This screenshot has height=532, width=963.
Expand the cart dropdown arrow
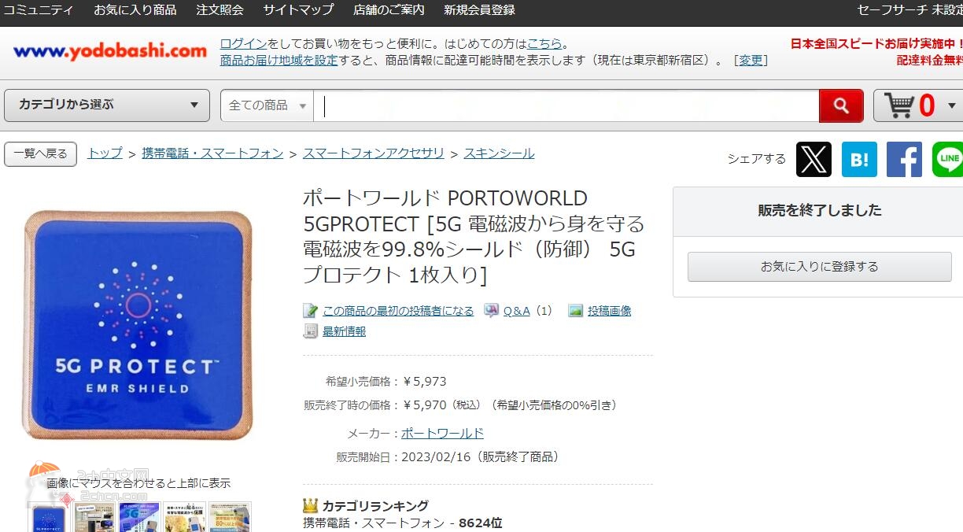point(951,105)
